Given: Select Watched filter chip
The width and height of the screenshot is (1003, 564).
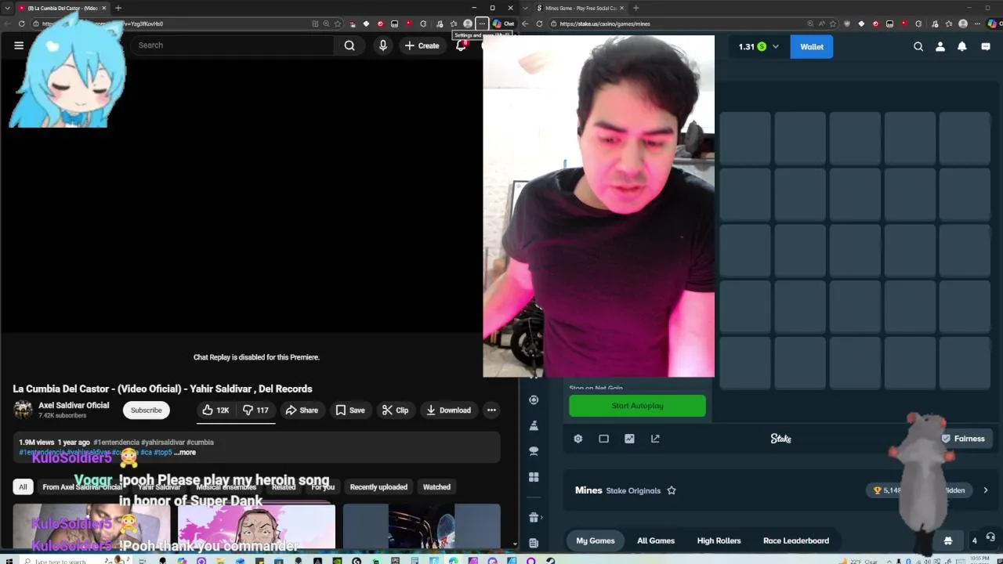Looking at the screenshot, I should (x=436, y=487).
